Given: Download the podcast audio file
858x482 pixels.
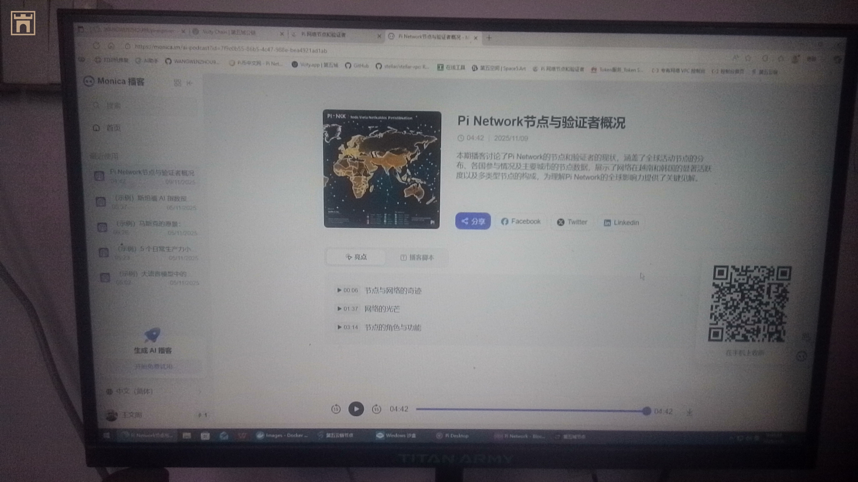Looking at the screenshot, I should [690, 412].
